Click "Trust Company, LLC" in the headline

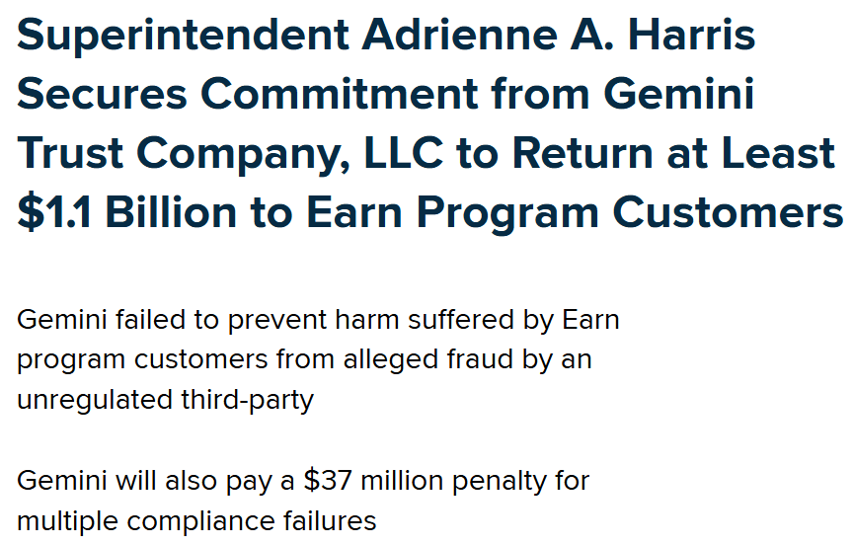point(230,153)
